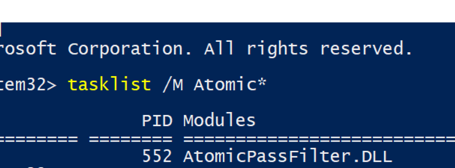Viewport: 455px width, 168px height.
Task: Click the partial text rosoft in the banner
Action: tap(28, 49)
